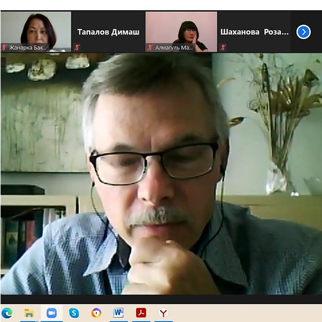Open Microsoft Edge from taskbar
This screenshot has width=322, height=322.
pyautogui.click(x=7, y=313)
